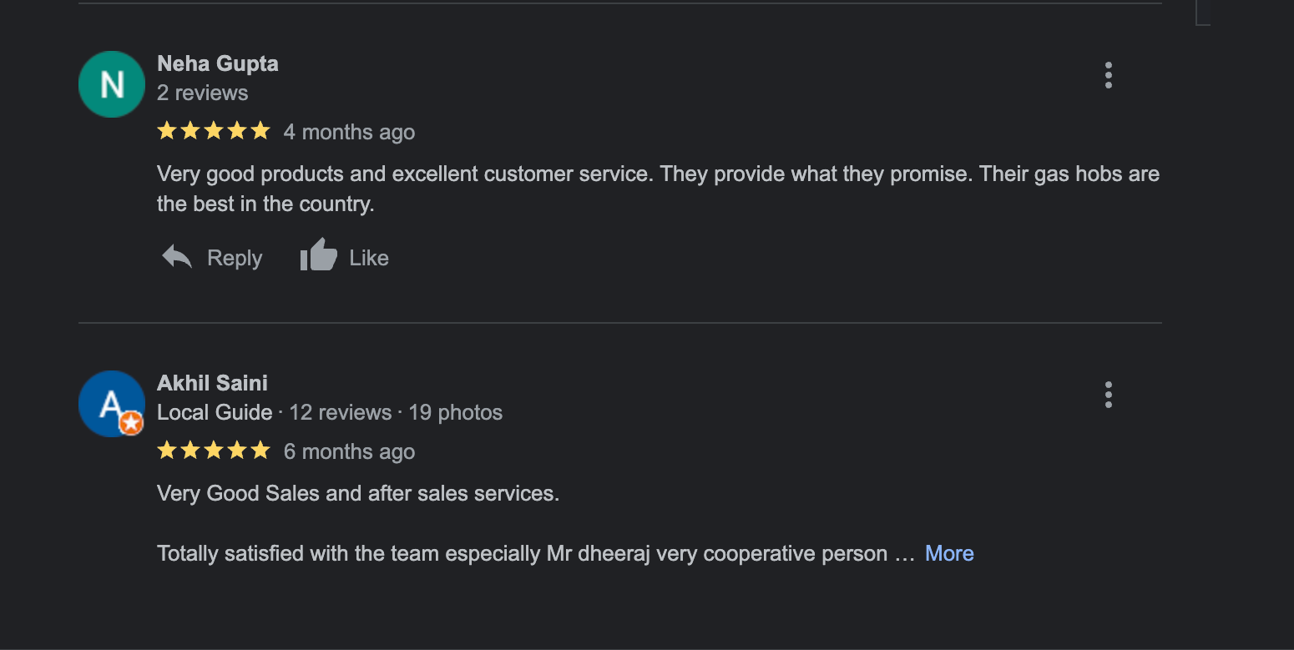Screen dimensions: 1294x650
Task: Click the "Local Guide" label
Action: click(x=215, y=412)
